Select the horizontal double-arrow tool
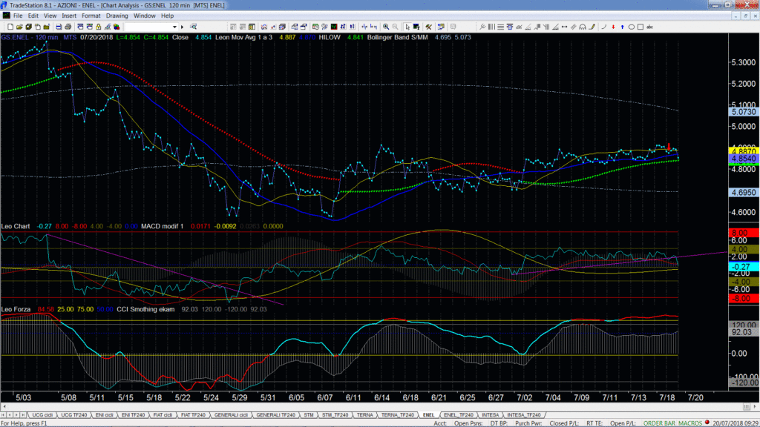 564,27
